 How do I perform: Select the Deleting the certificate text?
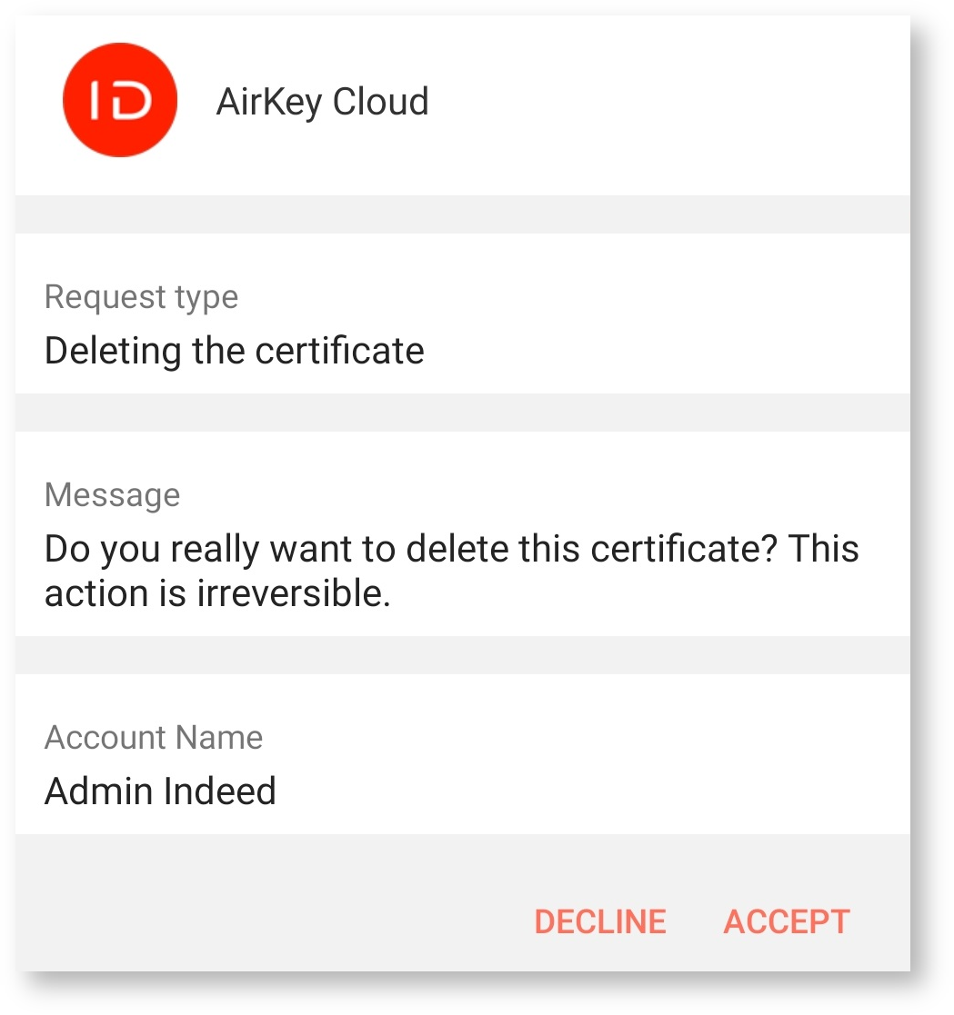pos(234,351)
